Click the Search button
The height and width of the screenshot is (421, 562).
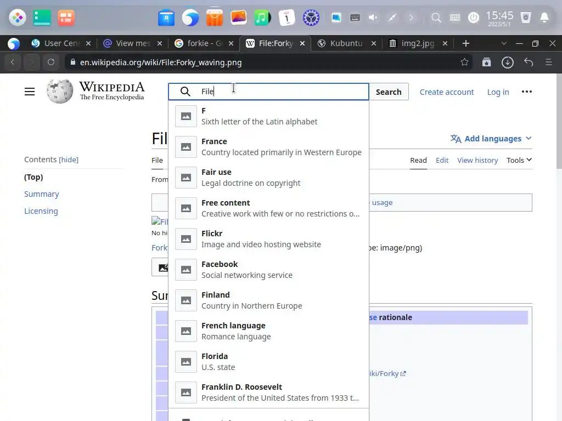(389, 92)
